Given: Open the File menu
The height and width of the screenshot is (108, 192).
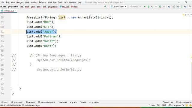Looking at the screenshot, I should tap(3, 2).
